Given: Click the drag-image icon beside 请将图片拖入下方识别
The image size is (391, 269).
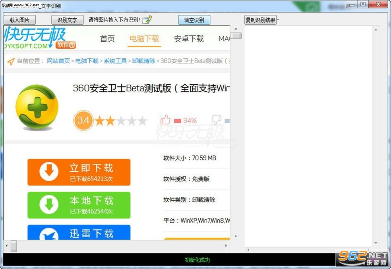Looking at the screenshot, I should 147,20.
